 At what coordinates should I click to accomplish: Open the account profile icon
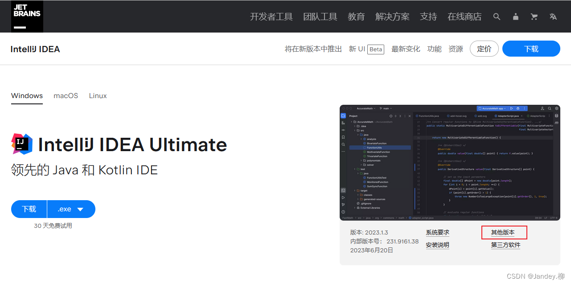[516, 16]
